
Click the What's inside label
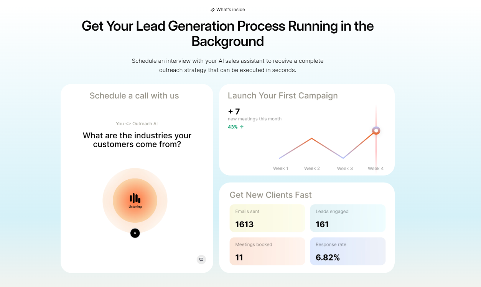tap(231, 10)
